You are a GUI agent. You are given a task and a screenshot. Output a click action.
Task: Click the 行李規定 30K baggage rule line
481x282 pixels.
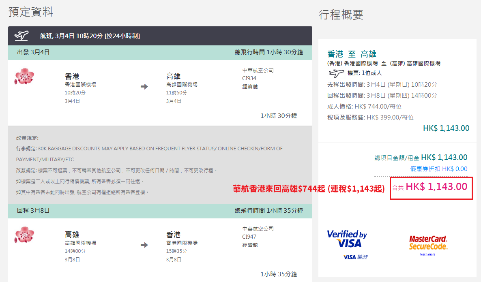149,154
